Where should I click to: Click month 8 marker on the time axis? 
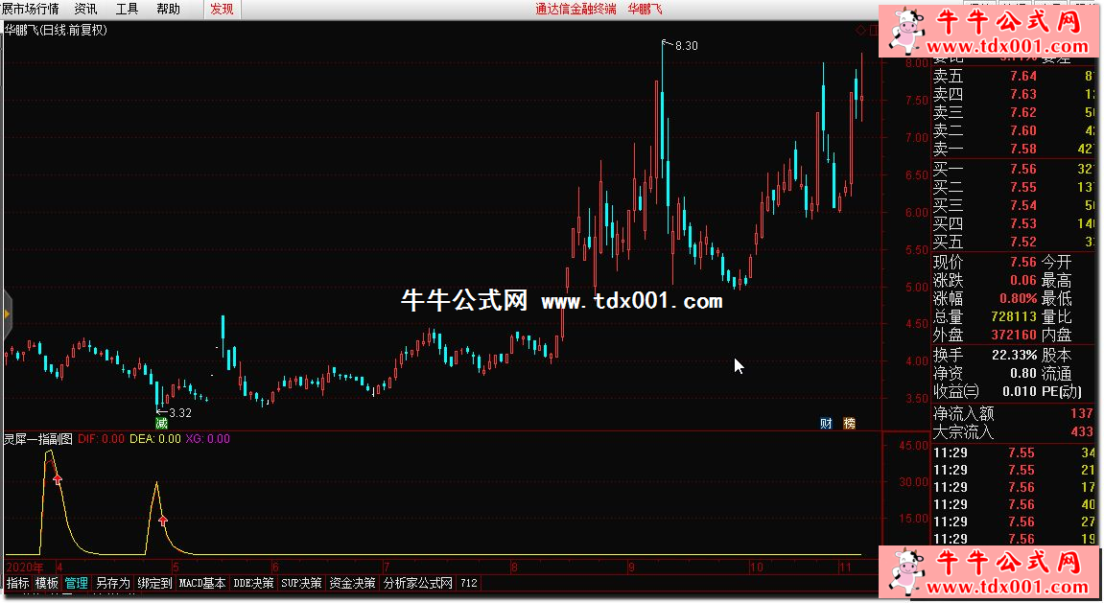pos(515,568)
